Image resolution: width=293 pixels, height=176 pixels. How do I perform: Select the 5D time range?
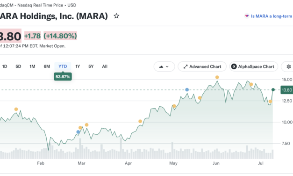[x=18, y=66]
